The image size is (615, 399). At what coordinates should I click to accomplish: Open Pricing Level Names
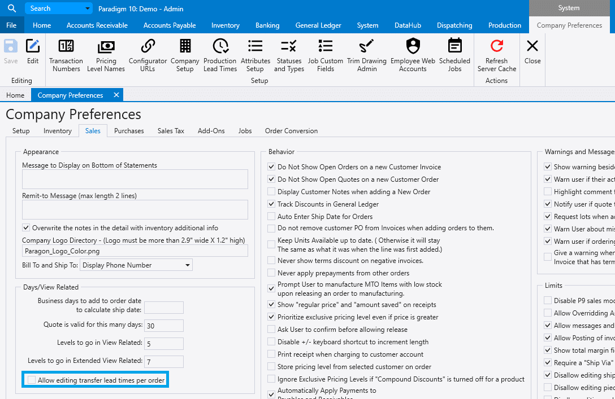coord(106,55)
